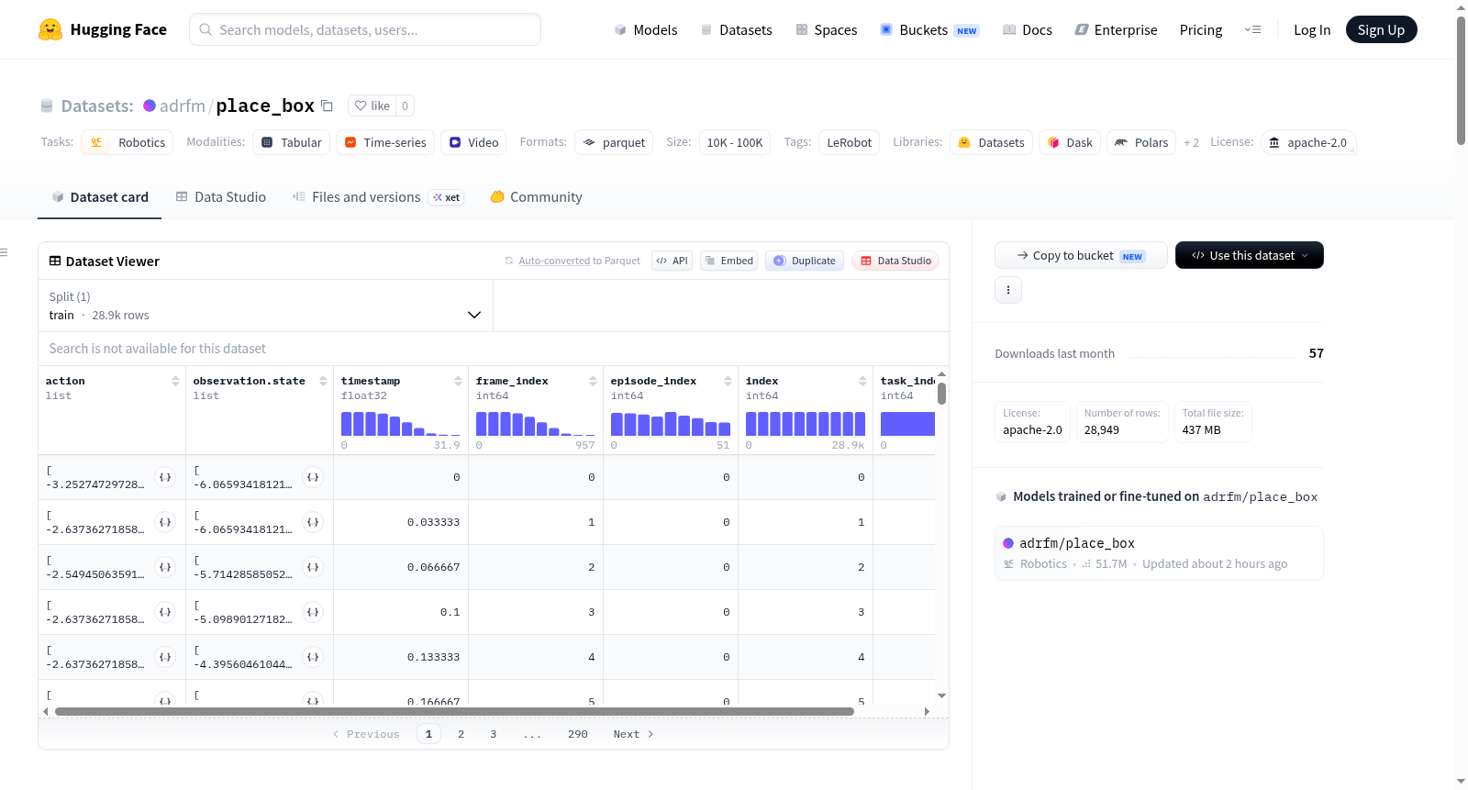Expand row 4 action list value
This screenshot has height=790, width=1468.
[165, 657]
